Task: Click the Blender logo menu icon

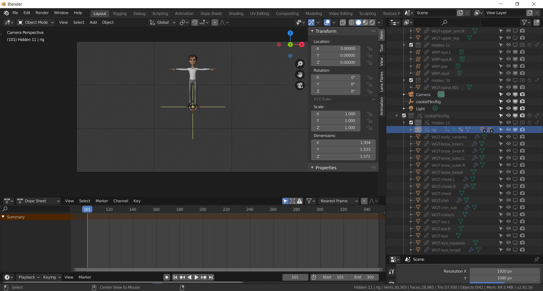Action: pyautogui.click(x=6, y=13)
